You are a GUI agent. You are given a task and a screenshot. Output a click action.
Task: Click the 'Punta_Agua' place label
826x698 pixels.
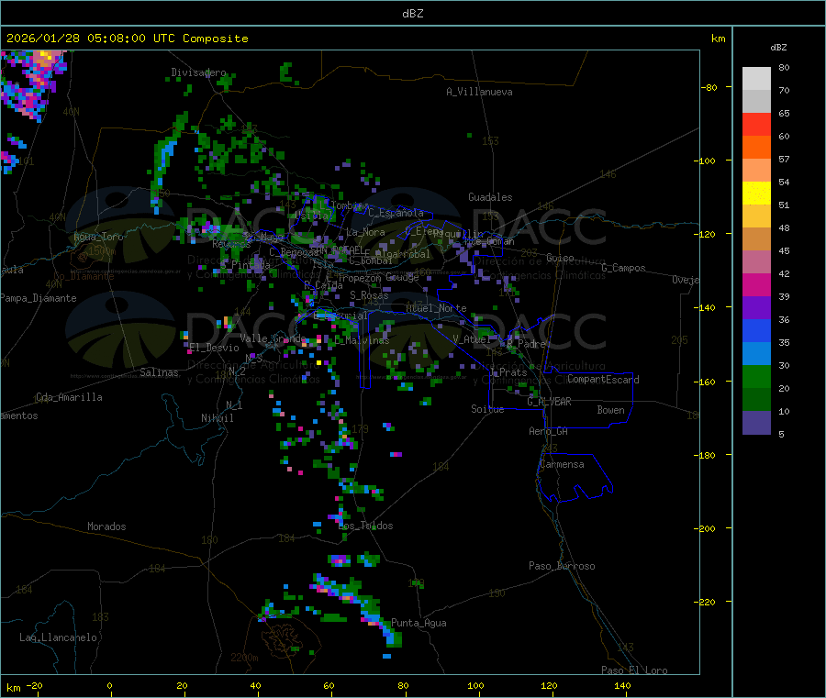tap(419, 623)
